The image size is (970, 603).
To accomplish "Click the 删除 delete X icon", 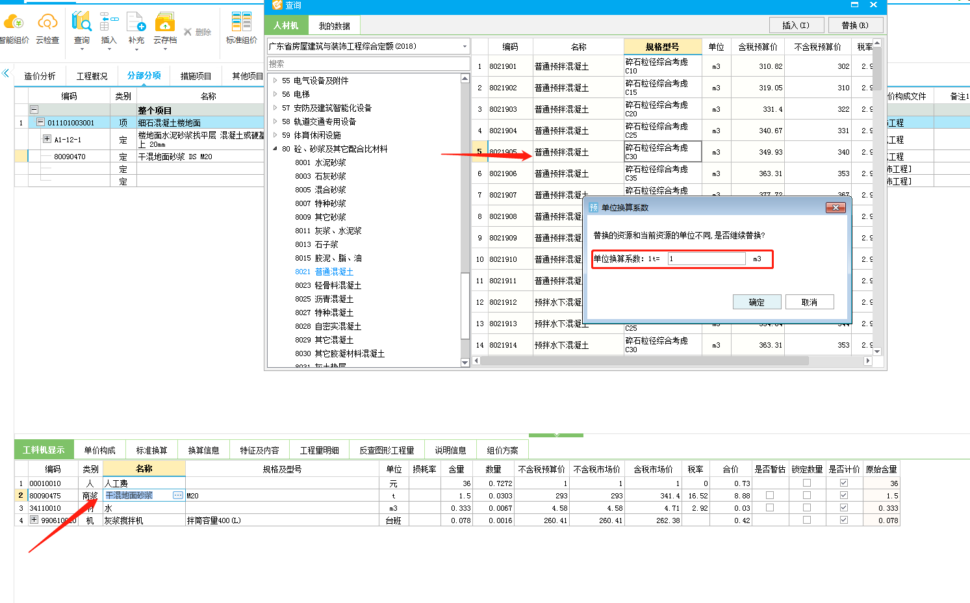I will 188,32.
